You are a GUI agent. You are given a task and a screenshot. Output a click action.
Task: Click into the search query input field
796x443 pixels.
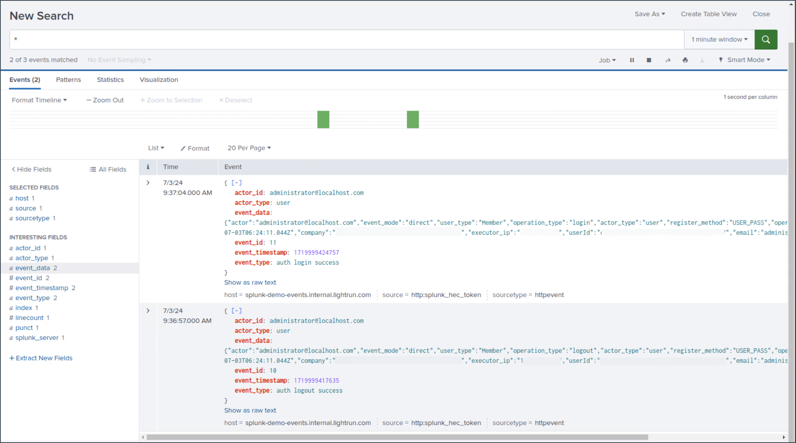(346, 40)
